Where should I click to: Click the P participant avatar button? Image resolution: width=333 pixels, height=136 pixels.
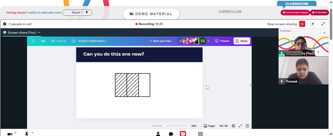coord(312,24)
